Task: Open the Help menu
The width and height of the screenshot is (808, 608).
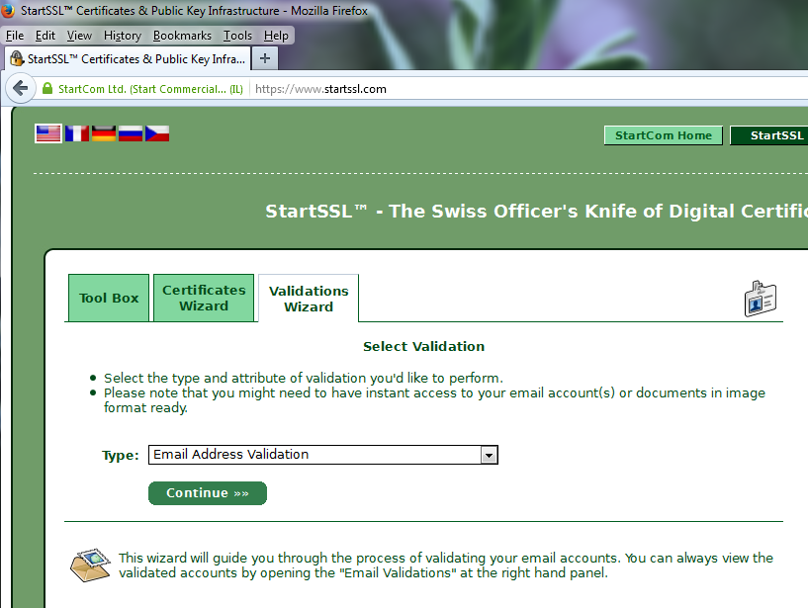Action: [x=276, y=36]
